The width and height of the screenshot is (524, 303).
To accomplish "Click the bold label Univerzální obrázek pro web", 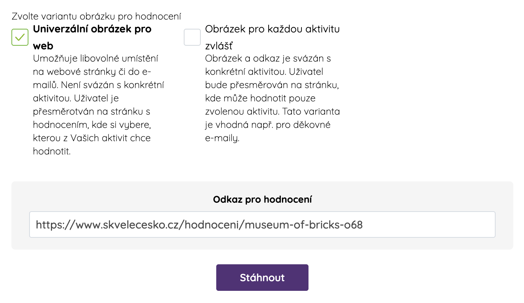I will pyautogui.click(x=92, y=29).
